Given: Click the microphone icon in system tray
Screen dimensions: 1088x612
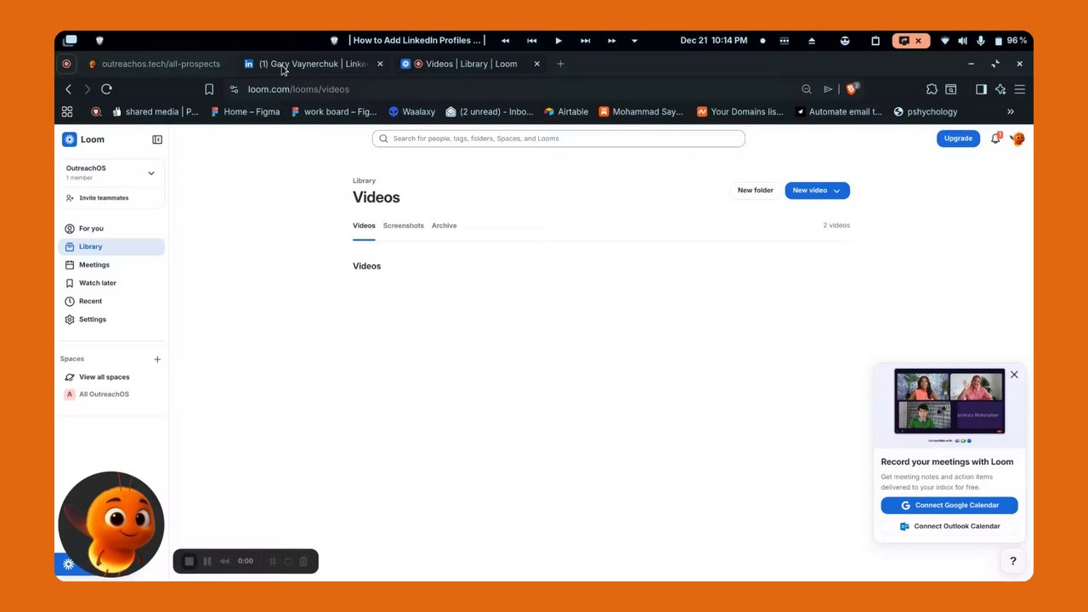Looking at the screenshot, I should (x=981, y=40).
